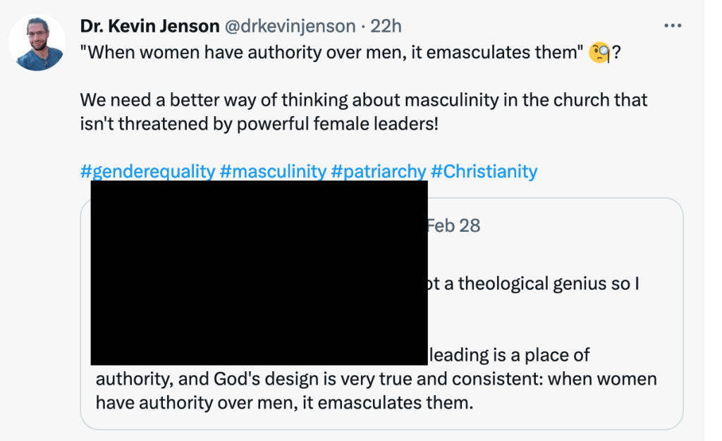
Task: Select the #masculinity hashtag
Action: point(273,171)
